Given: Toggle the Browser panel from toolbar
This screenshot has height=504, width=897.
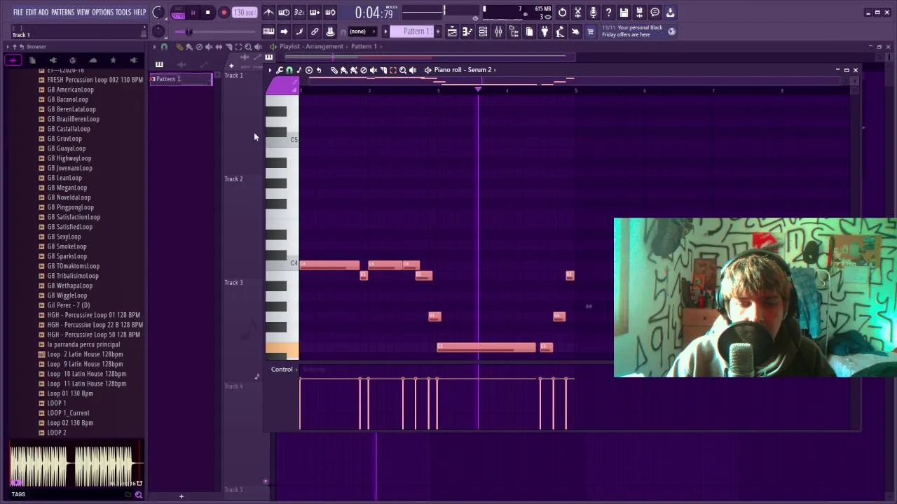Looking at the screenshot, I should [514, 31].
